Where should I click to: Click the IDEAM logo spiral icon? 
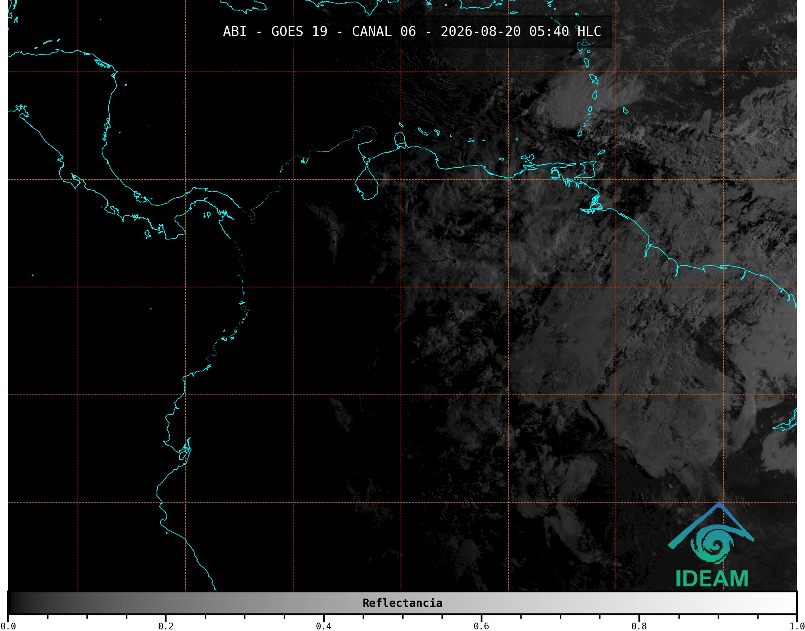pos(712,545)
